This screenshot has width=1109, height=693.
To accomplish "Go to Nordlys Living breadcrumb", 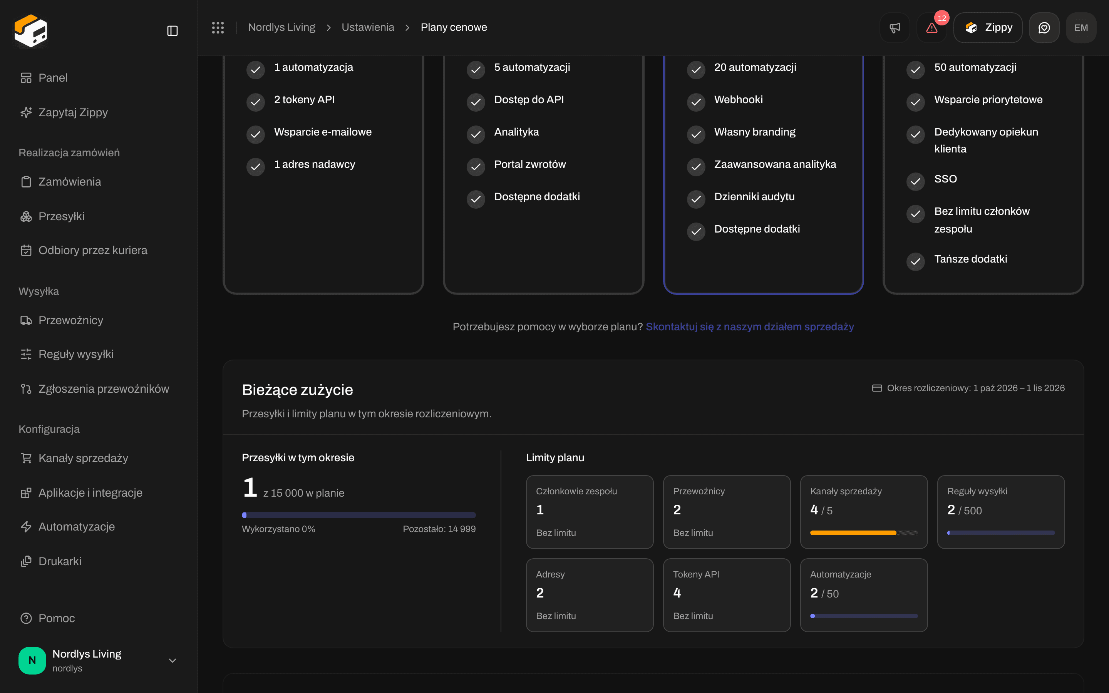I will (281, 27).
